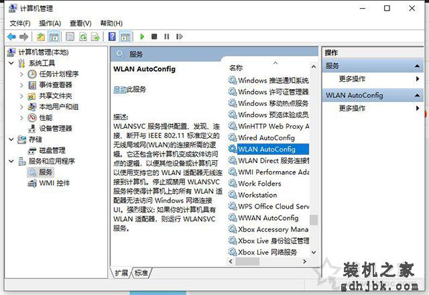Viewport: 429px width, 295px height.
Task: Select 服务 node in left tree
Action: click(x=46, y=172)
